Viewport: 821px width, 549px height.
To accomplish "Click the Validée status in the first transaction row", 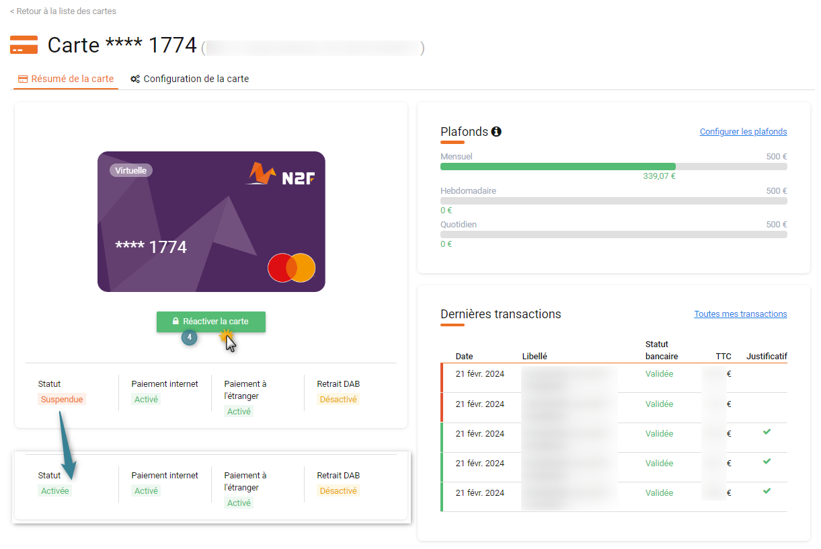I will point(659,374).
